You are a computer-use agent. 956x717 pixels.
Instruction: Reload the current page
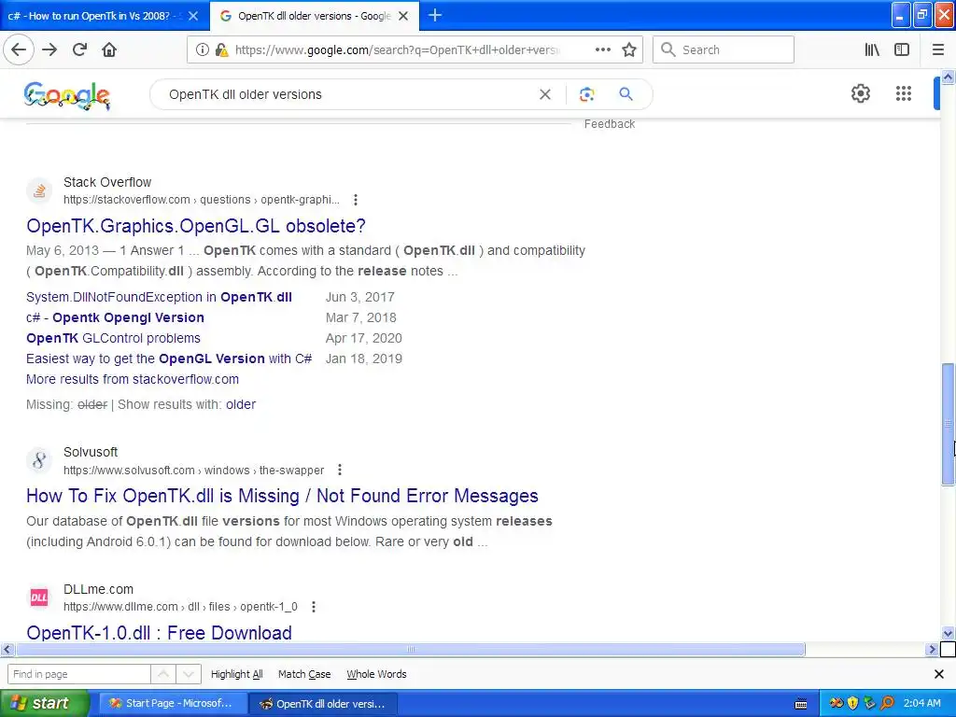[80, 49]
